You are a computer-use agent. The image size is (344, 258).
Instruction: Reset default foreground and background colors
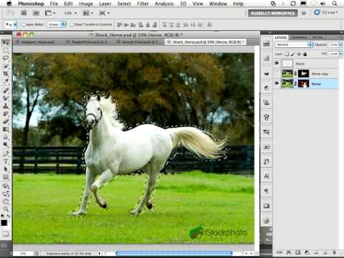pyautogui.click(x=2, y=216)
